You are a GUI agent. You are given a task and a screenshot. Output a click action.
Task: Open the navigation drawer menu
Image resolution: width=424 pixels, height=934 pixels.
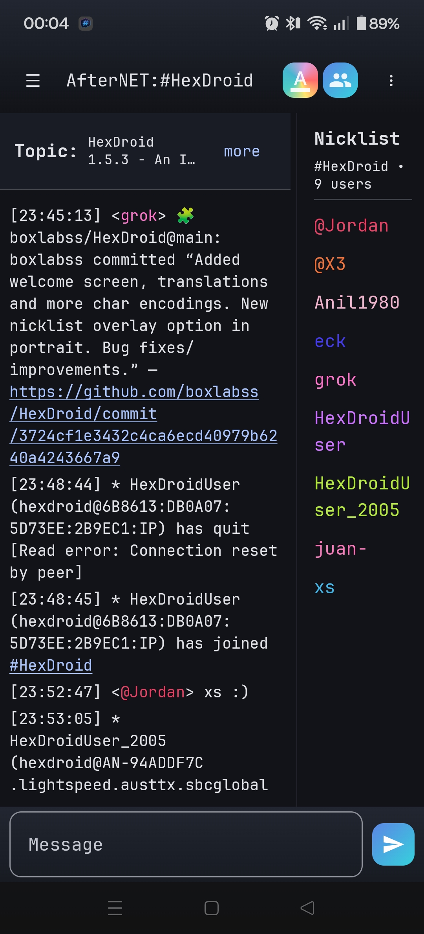click(x=33, y=80)
